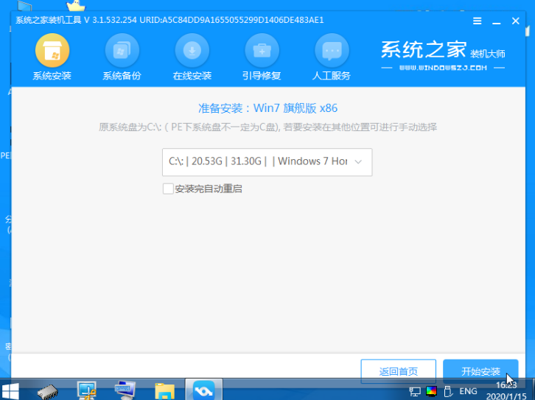Click 返回首页 button
Viewport: 535px width, 400px height.
tap(398, 371)
